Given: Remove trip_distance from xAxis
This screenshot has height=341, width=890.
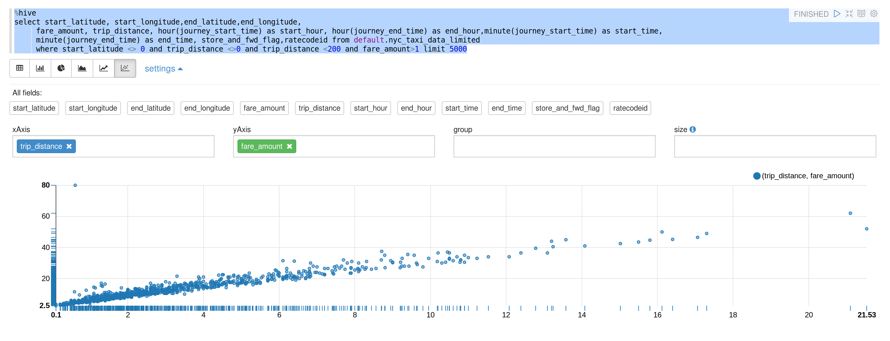Looking at the screenshot, I should (69, 146).
